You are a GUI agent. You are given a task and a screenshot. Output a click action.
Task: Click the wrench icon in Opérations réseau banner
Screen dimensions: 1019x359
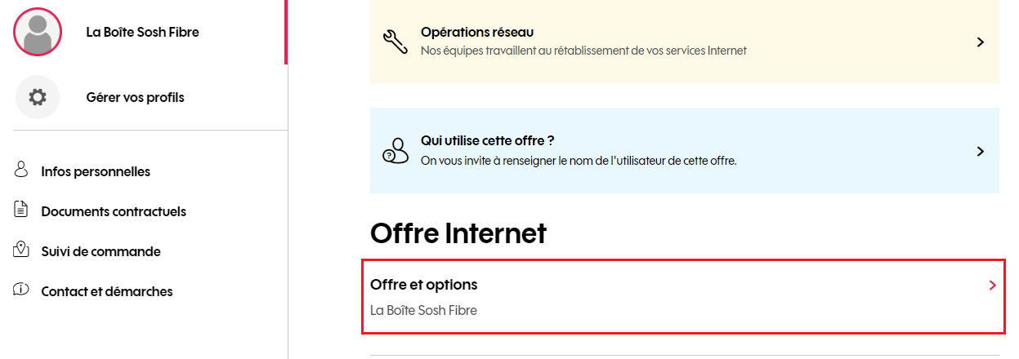[395, 42]
